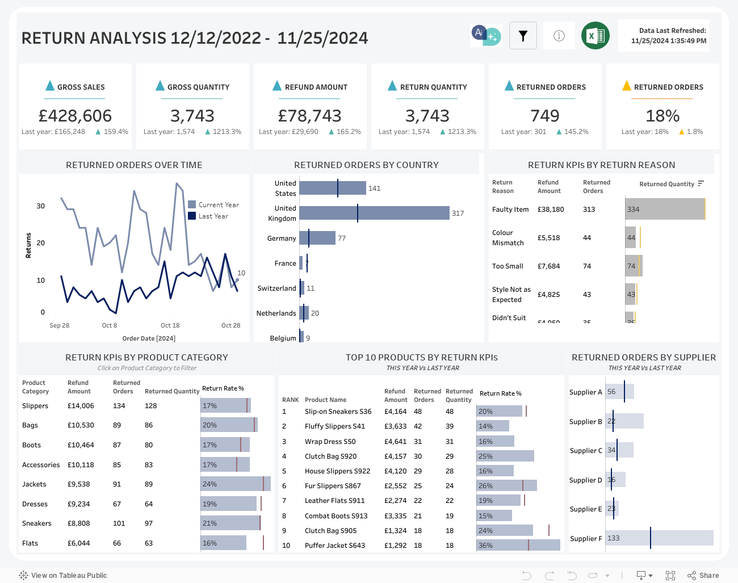Open the filter funnel button
Image resolution: width=738 pixels, height=583 pixels.
[523, 36]
